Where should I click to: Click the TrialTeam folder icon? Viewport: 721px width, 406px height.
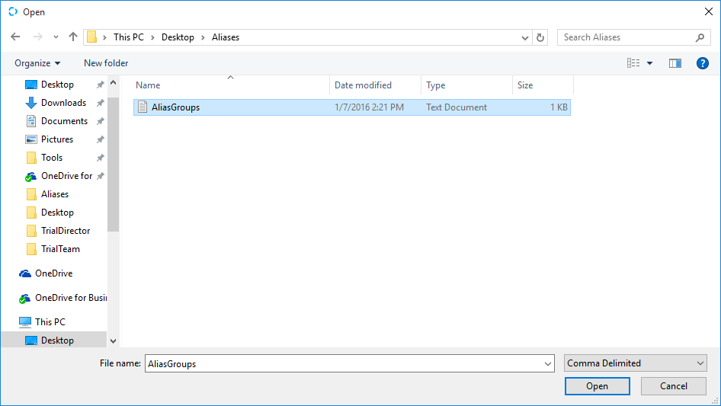31,249
